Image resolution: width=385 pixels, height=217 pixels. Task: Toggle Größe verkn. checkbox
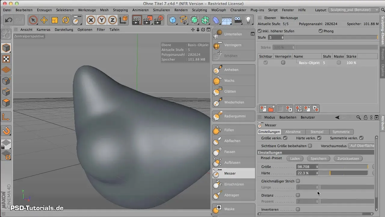tap(285, 138)
